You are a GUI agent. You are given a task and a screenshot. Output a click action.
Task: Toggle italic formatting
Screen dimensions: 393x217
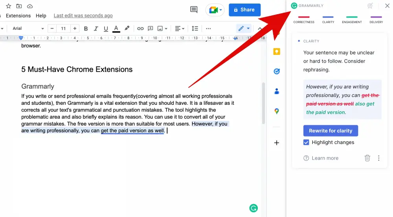tap(96, 29)
